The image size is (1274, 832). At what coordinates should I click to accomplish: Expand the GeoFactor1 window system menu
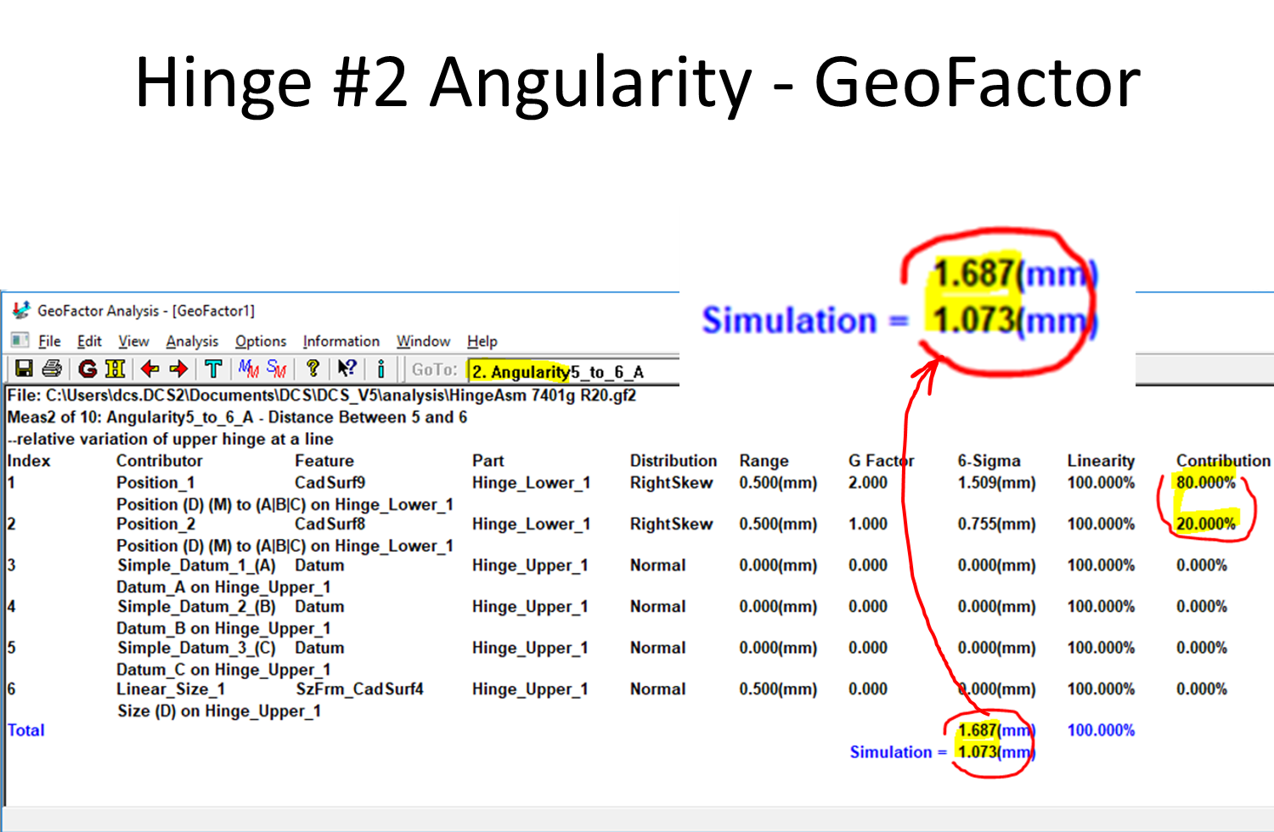(19, 340)
